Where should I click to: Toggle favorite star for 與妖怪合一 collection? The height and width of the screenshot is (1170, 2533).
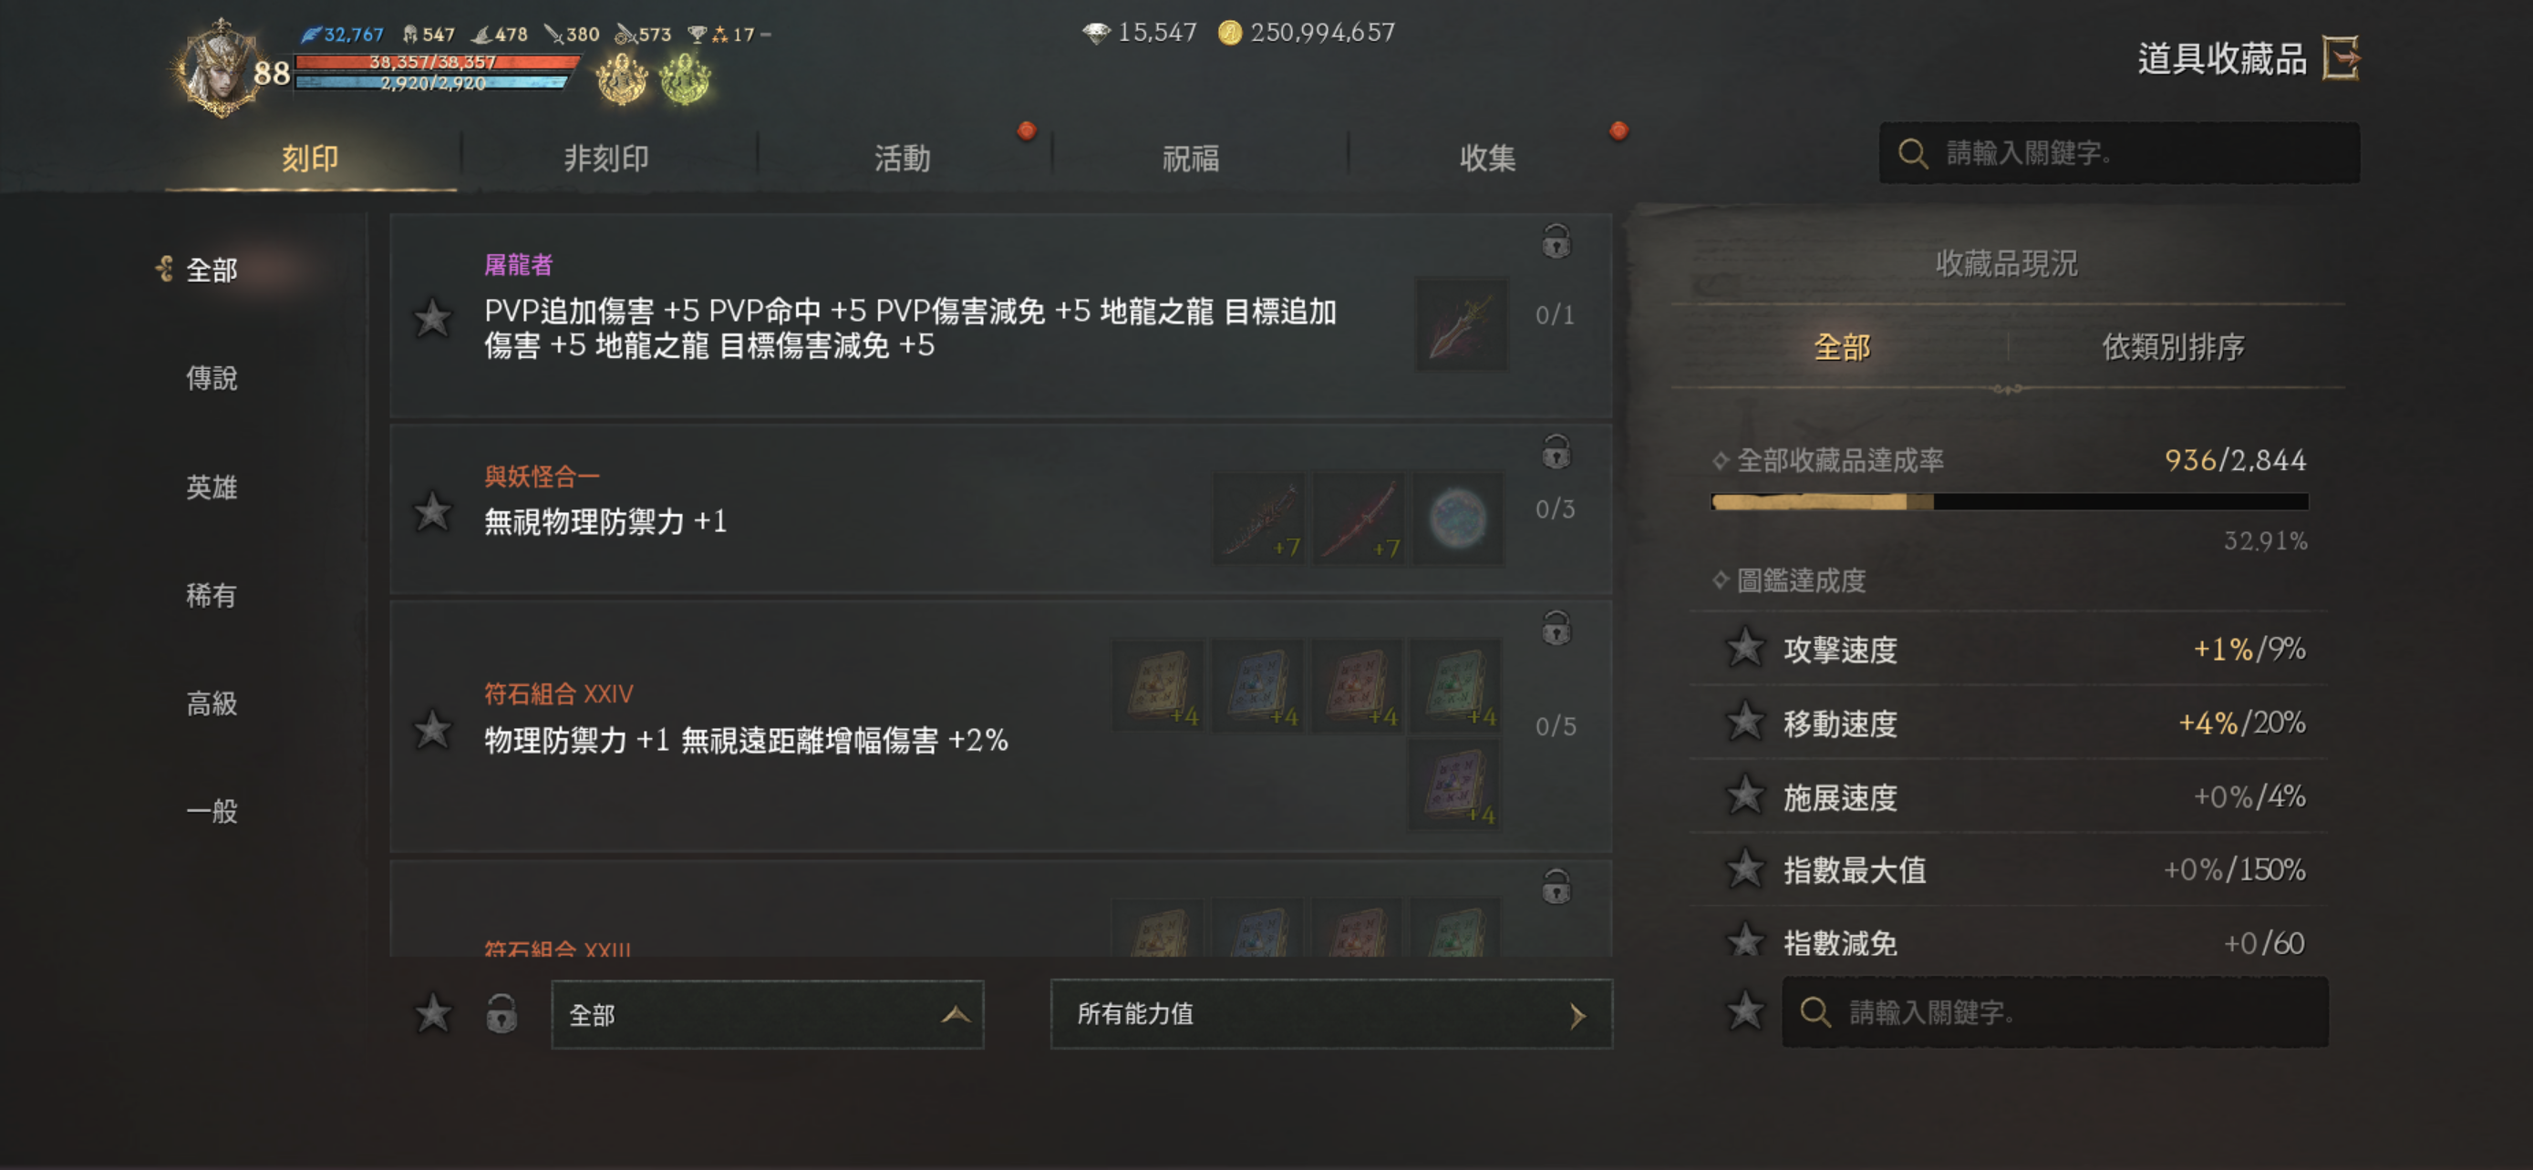pyautogui.click(x=433, y=512)
